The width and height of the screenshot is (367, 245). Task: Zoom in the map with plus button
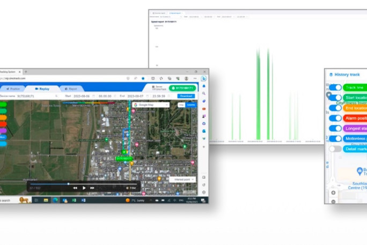(x=333, y=192)
